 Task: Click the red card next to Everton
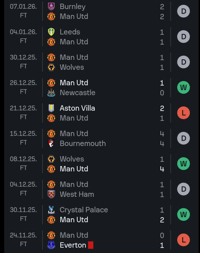point(90,245)
